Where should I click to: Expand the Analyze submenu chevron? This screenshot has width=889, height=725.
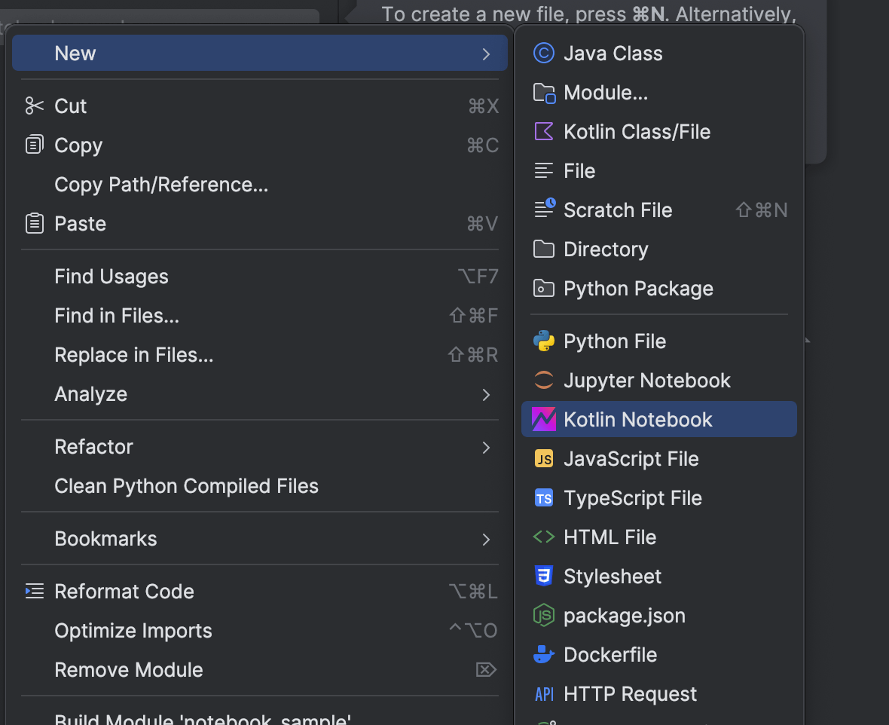(486, 395)
